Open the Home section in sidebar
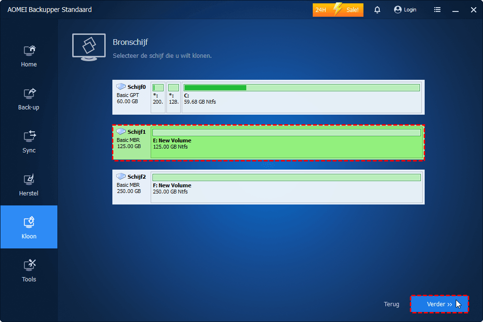The width and height of the screenshot is (483, 322). (29, 56)
